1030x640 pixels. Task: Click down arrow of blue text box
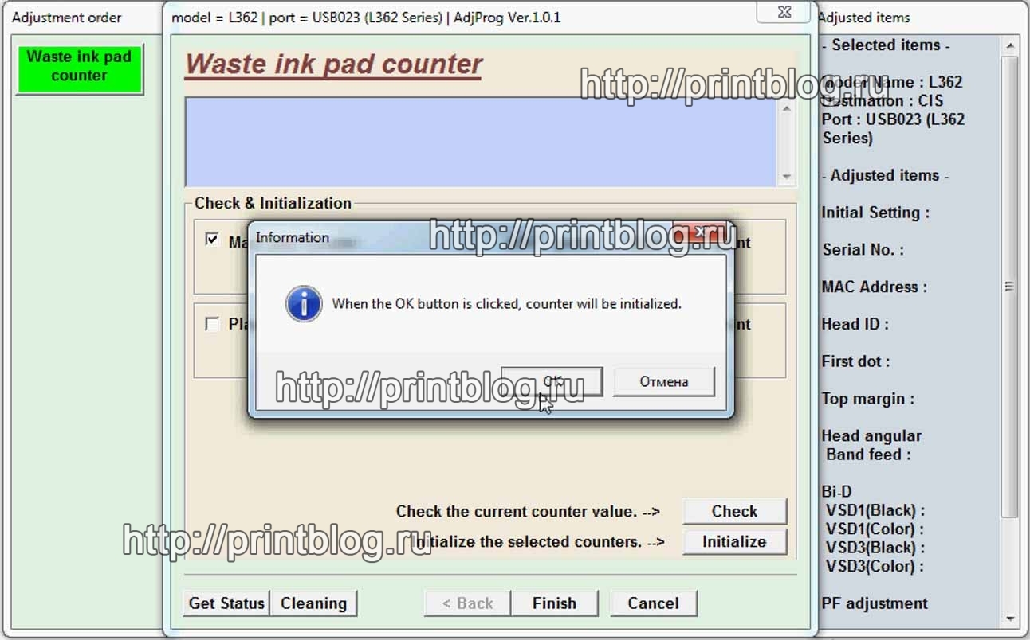click(x=787, y=177)
